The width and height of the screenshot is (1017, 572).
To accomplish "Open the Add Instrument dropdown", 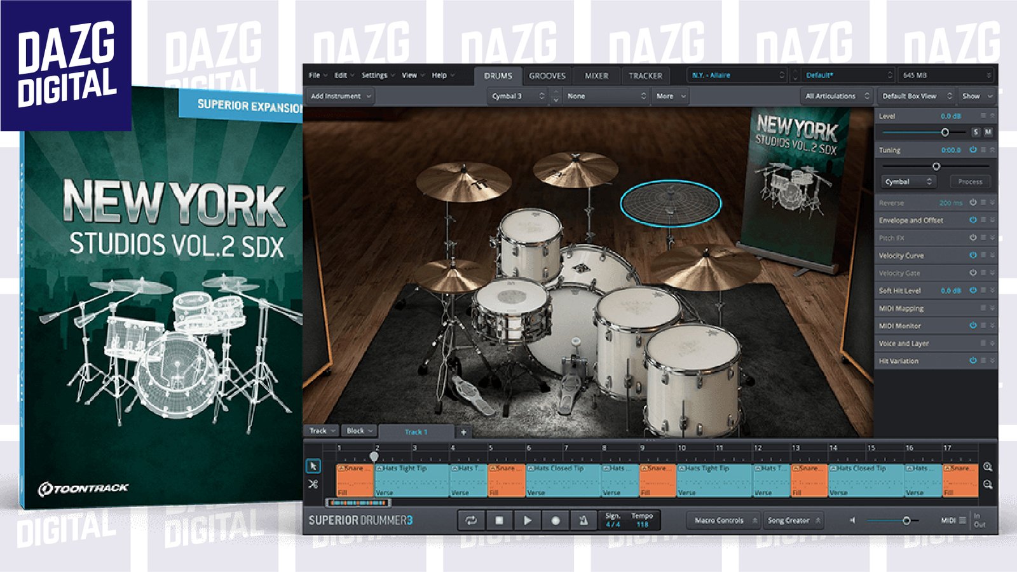I will (341, 96).
